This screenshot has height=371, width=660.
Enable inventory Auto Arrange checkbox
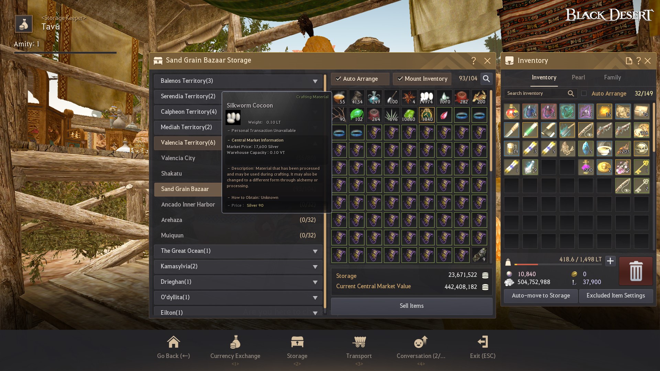coord(584,93)
